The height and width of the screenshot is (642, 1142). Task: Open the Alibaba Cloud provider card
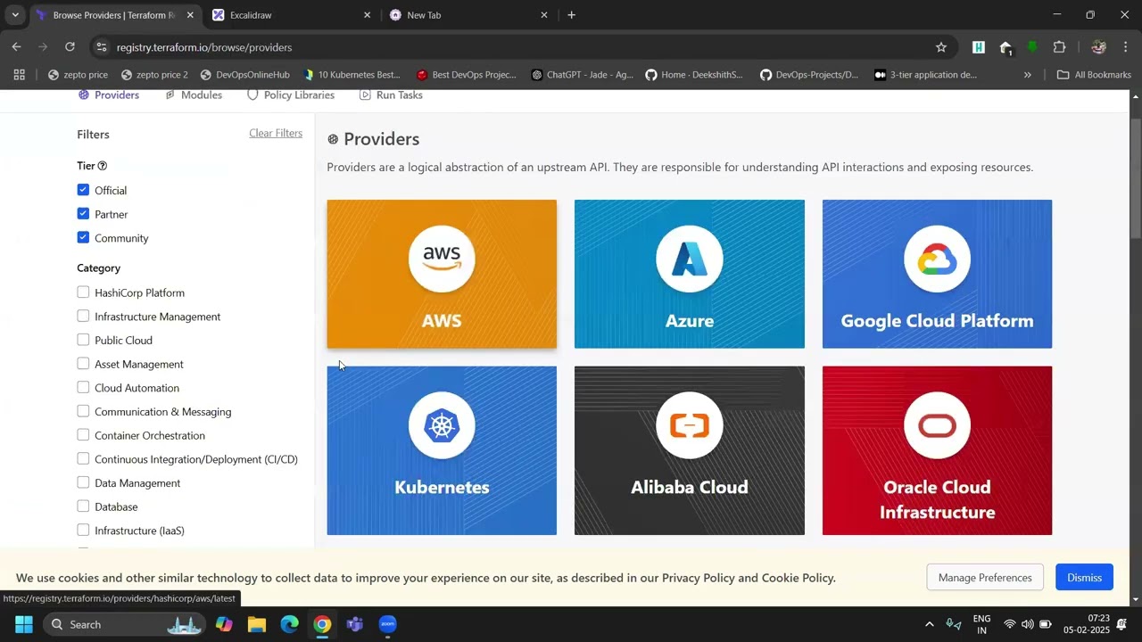coord(690,450)
